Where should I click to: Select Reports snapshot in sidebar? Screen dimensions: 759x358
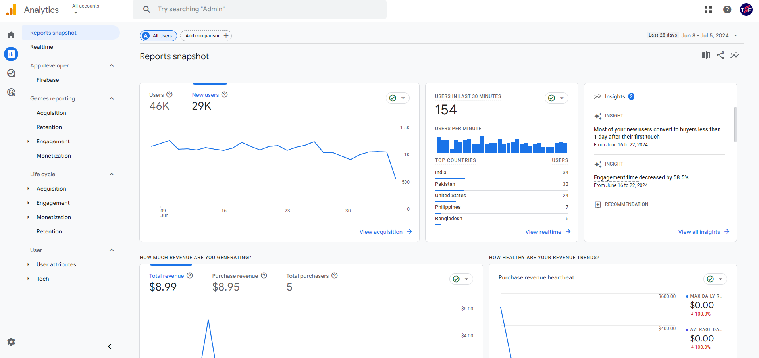pyautogui.click(x=71, y=33)
